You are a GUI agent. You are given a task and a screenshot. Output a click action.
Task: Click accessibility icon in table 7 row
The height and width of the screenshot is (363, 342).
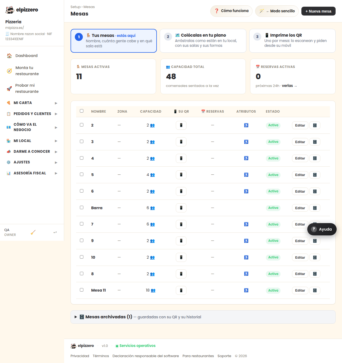[246, 224]
